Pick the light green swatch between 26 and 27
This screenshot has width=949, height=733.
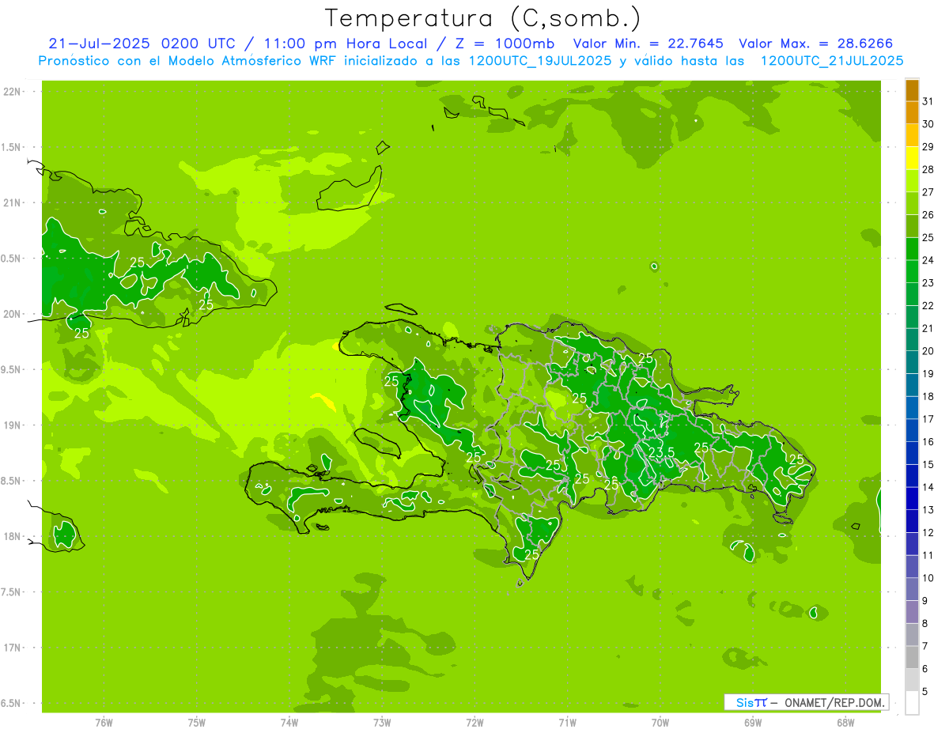pos(912,204)
